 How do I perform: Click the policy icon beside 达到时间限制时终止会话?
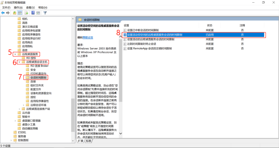(125, 44)
